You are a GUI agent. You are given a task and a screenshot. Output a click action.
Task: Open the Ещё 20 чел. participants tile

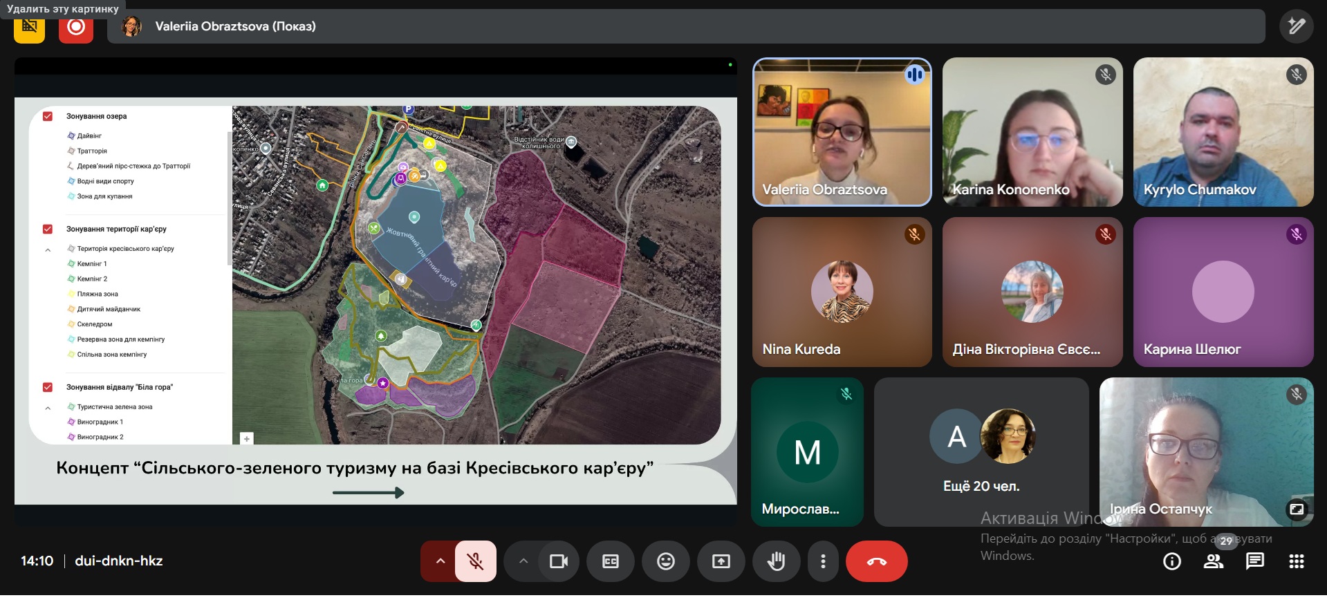pos(981,452)
